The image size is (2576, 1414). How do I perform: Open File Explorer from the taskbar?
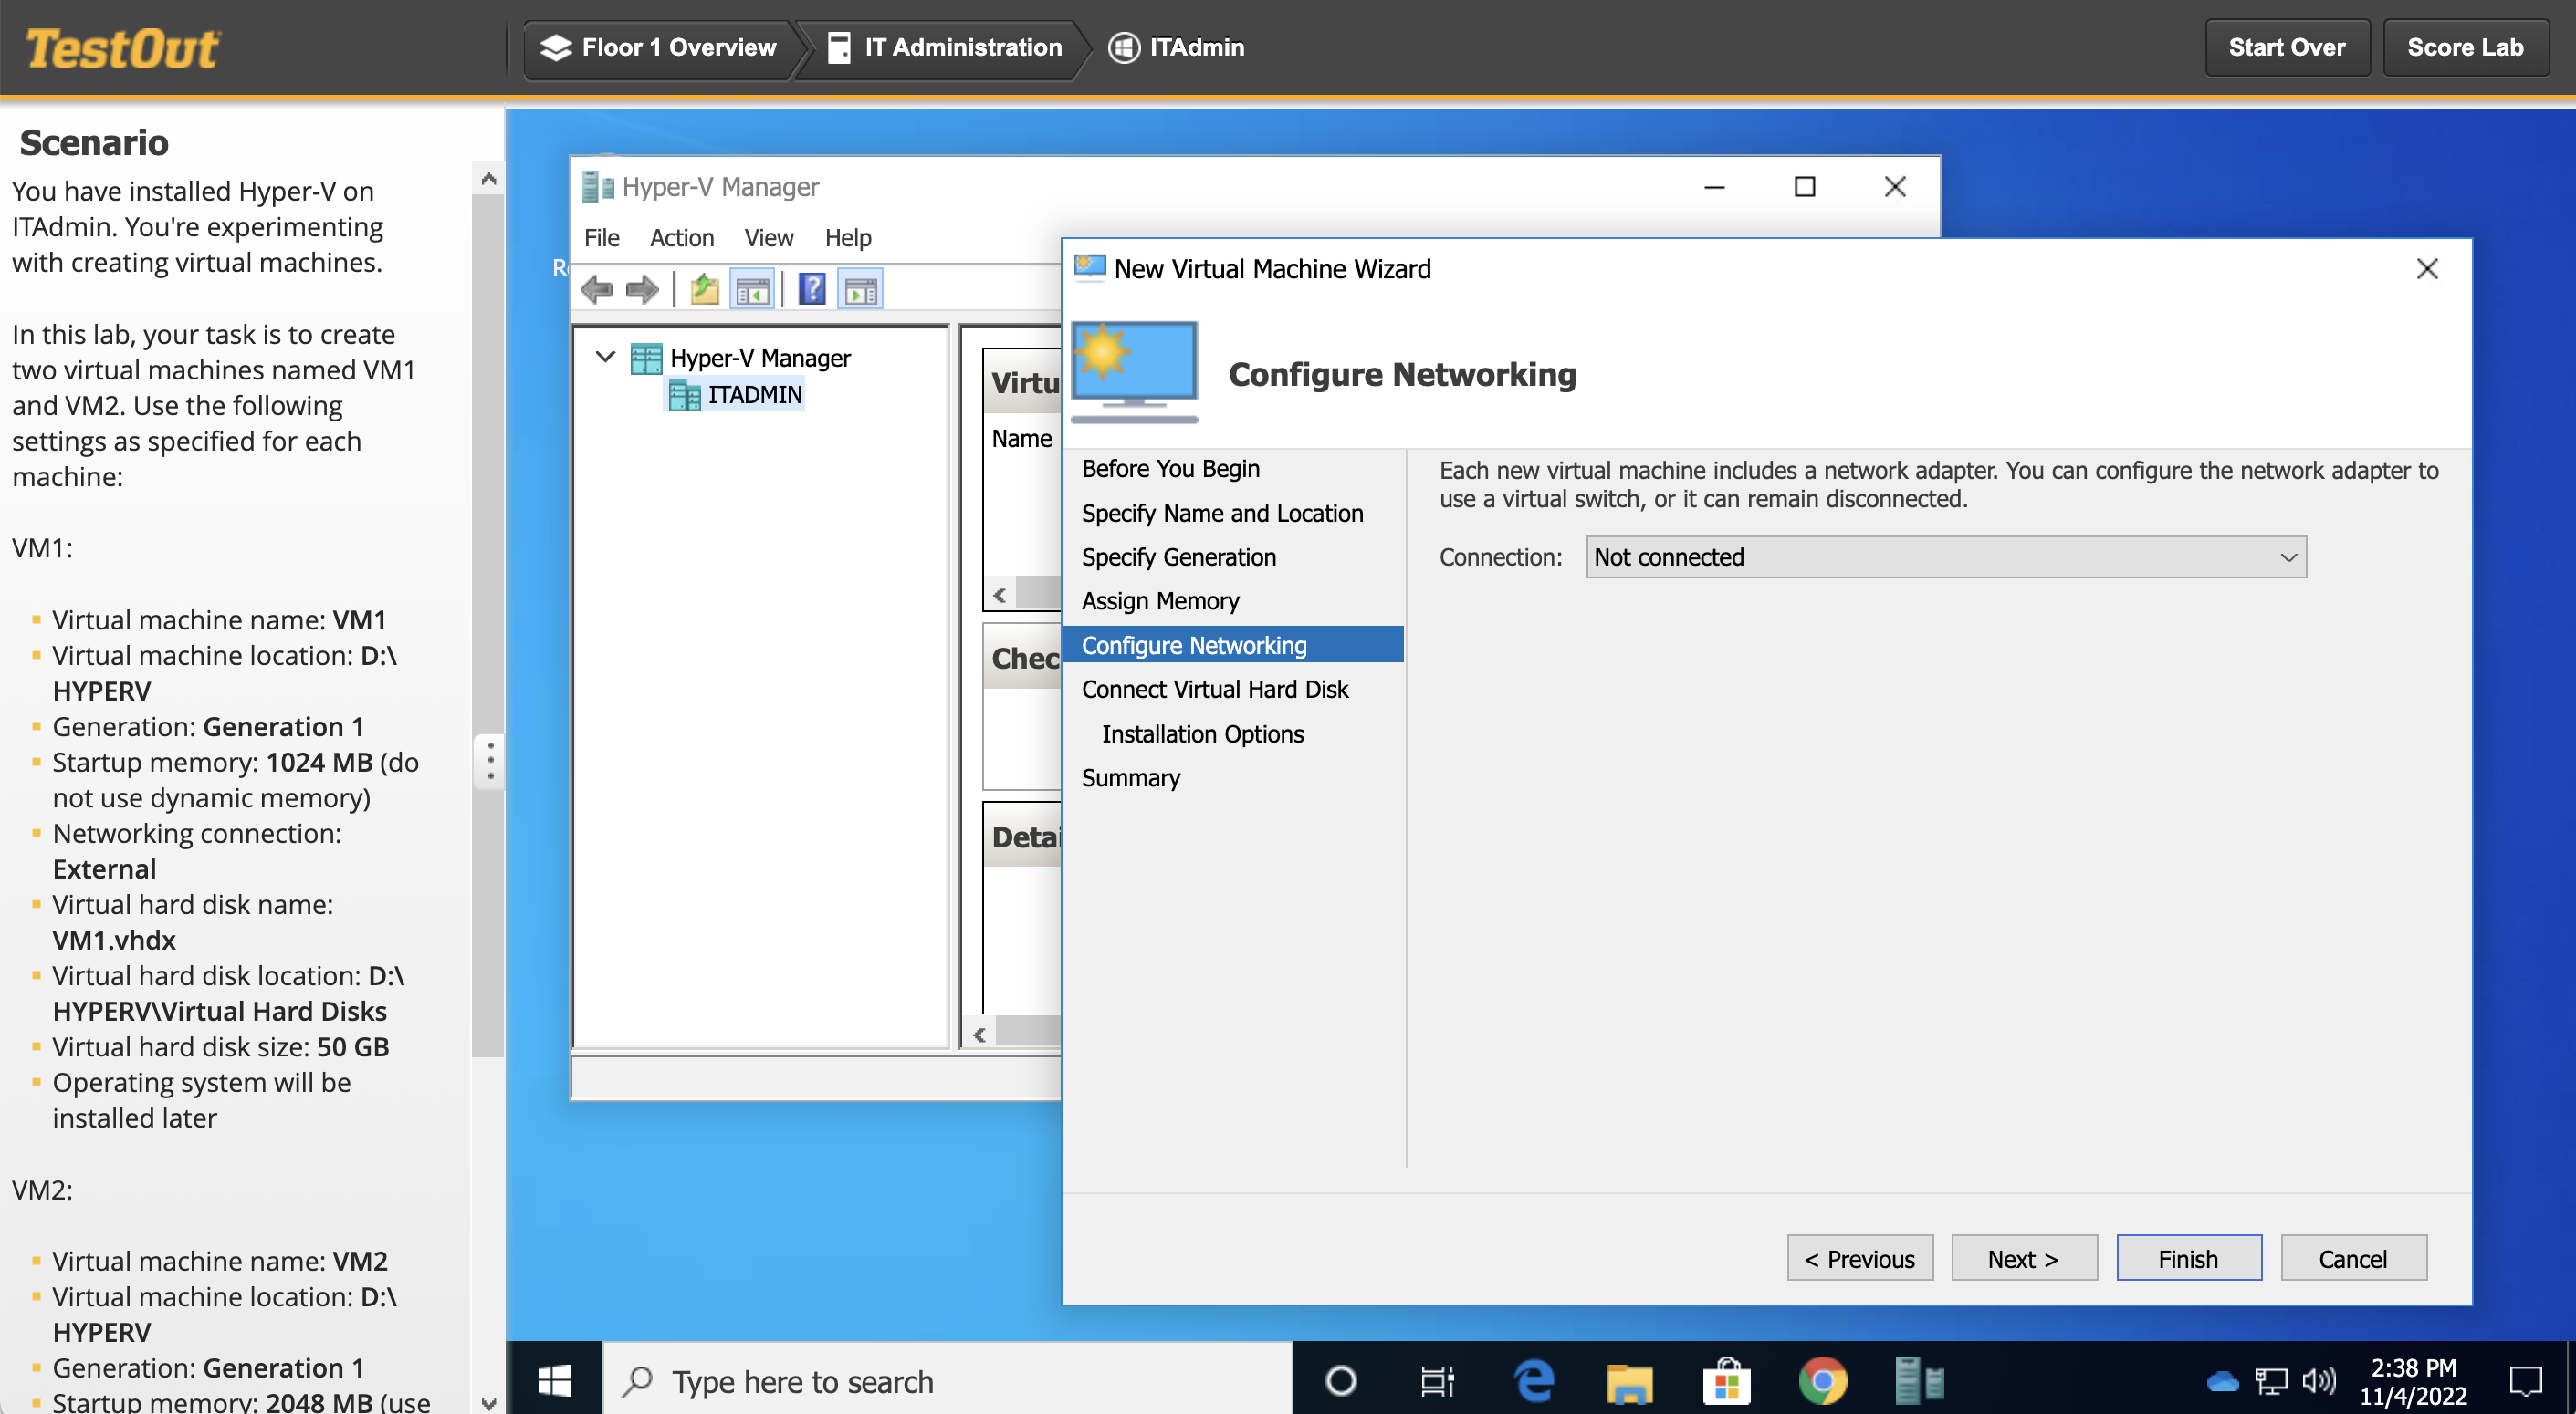pyautogui.click(x=1630, y=1381)
